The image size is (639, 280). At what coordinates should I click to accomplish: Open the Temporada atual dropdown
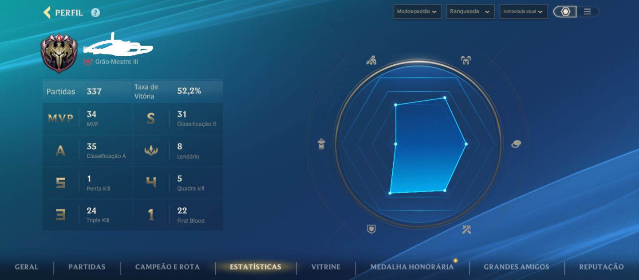pos(524,12)
